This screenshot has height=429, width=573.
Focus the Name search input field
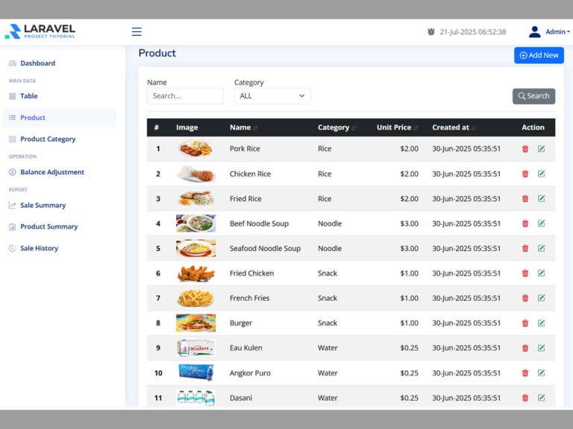coord(185,96)
